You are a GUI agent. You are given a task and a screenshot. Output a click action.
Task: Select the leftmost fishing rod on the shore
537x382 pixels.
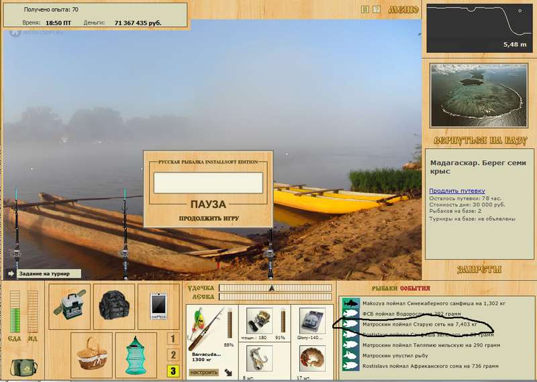click(16, 233)
